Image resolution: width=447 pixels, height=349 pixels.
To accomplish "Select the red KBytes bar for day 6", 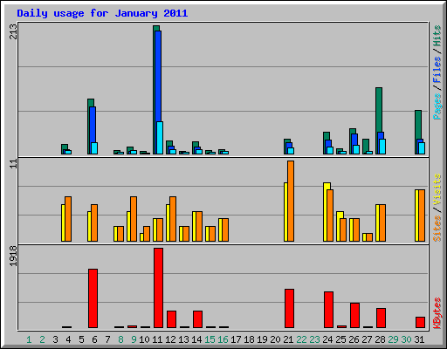I will (93, 298).
